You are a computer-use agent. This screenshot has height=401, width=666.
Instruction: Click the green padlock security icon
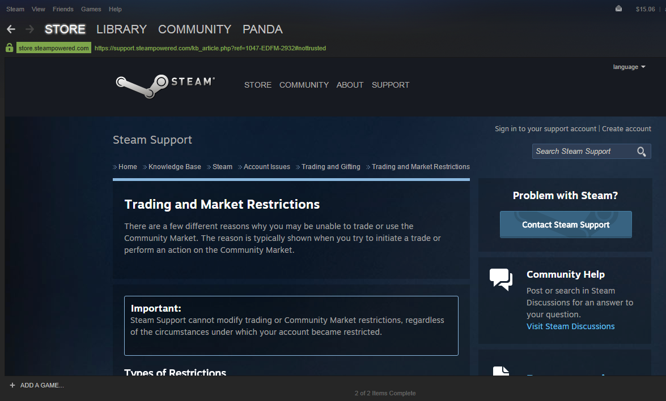tap(9, 48)
